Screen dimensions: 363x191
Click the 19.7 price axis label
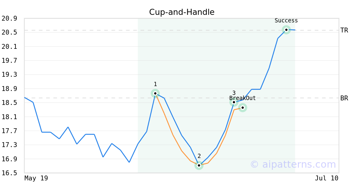coord(9,61)
